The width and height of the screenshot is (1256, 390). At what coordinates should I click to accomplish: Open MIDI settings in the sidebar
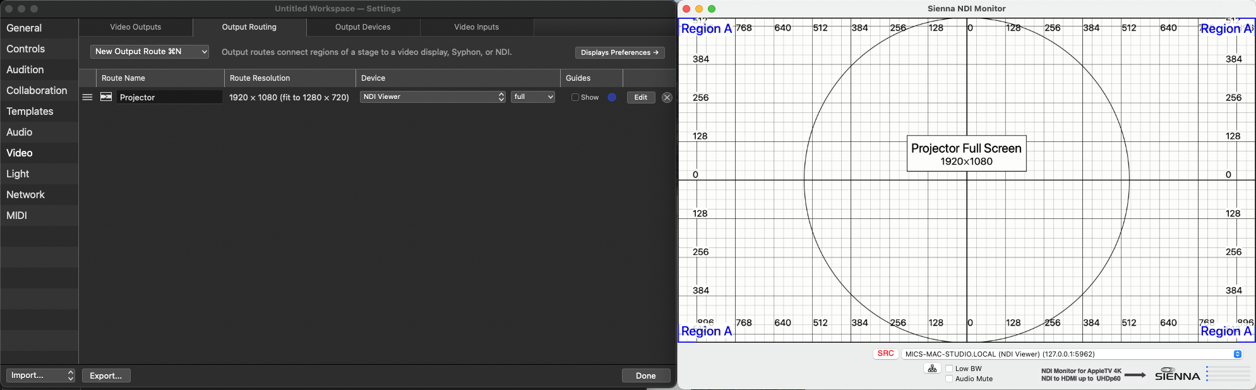(39, 216)
